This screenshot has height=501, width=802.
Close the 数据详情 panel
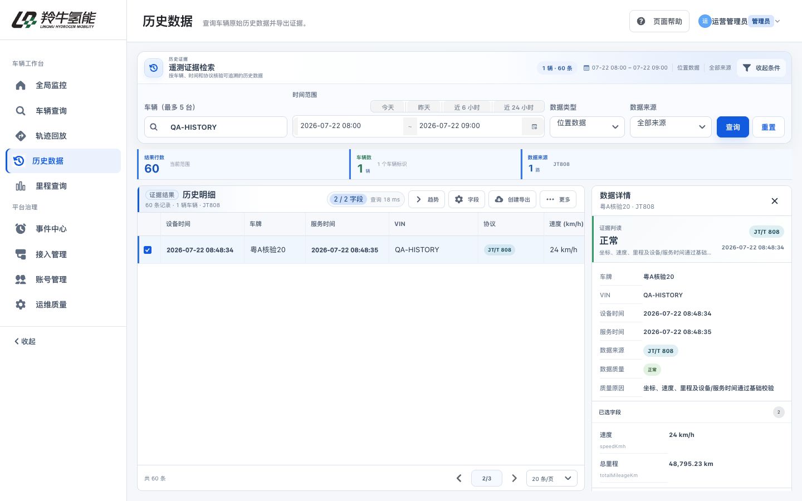pyautogui.click(x=775, y=201)
